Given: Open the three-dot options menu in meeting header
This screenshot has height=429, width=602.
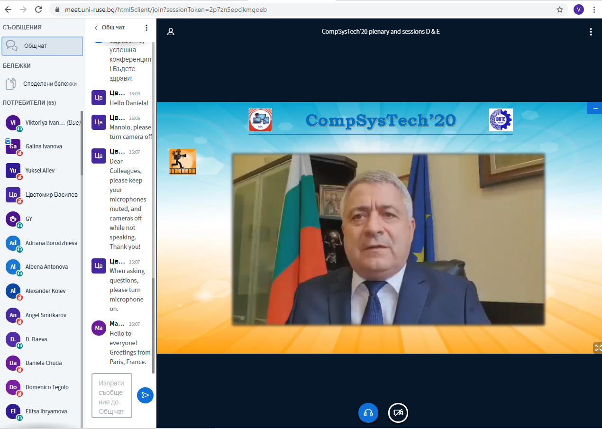Looking at the screenshot, I should coord(590,32).
